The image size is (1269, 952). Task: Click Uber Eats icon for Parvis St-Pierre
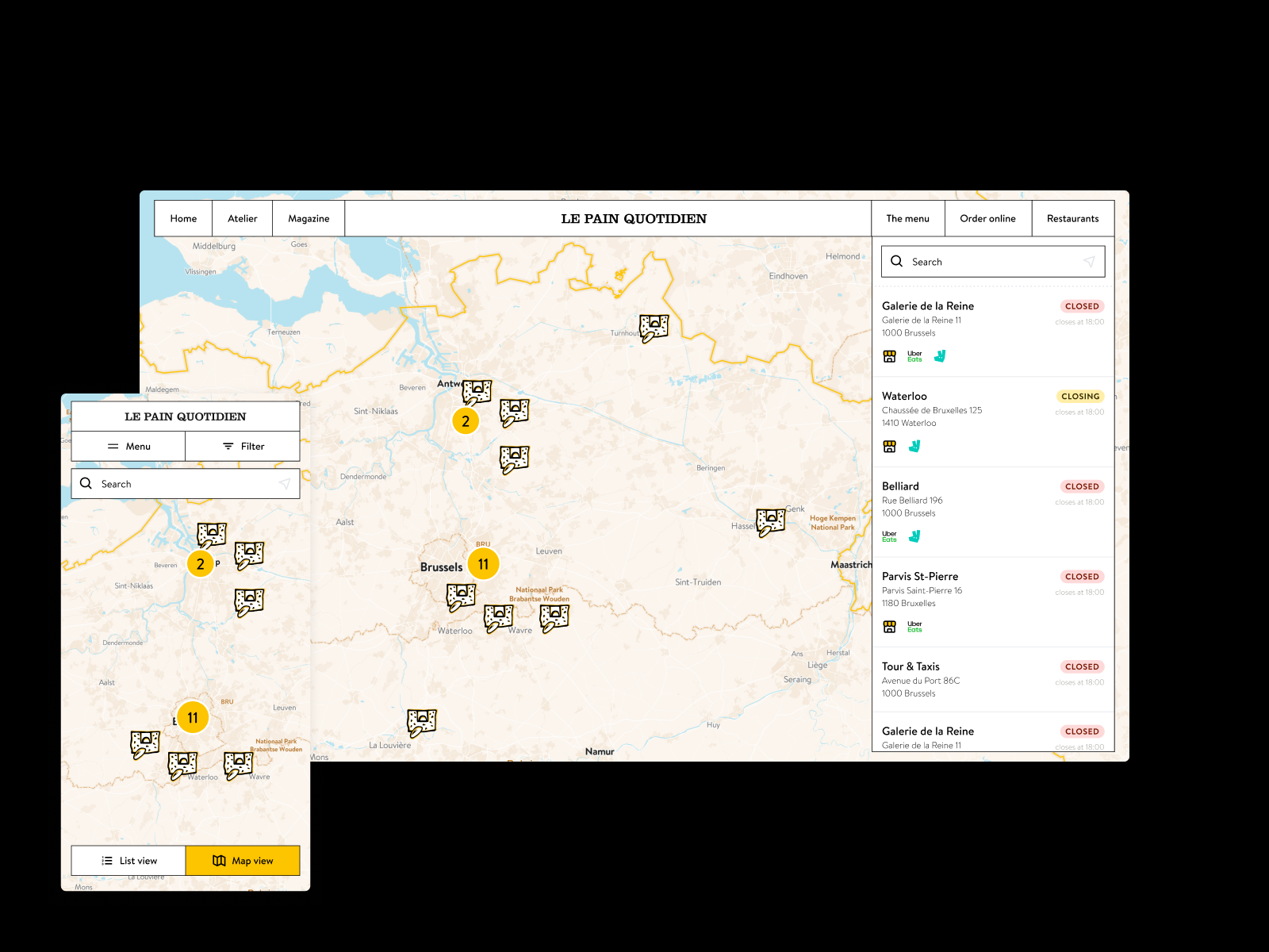[x=914, y=627]
